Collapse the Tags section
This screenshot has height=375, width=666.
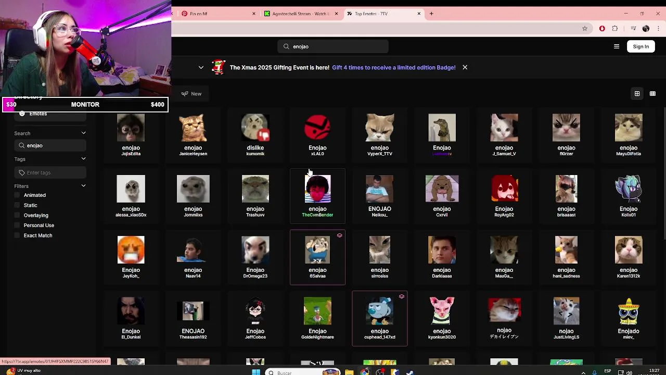click(x=83, y=159)
